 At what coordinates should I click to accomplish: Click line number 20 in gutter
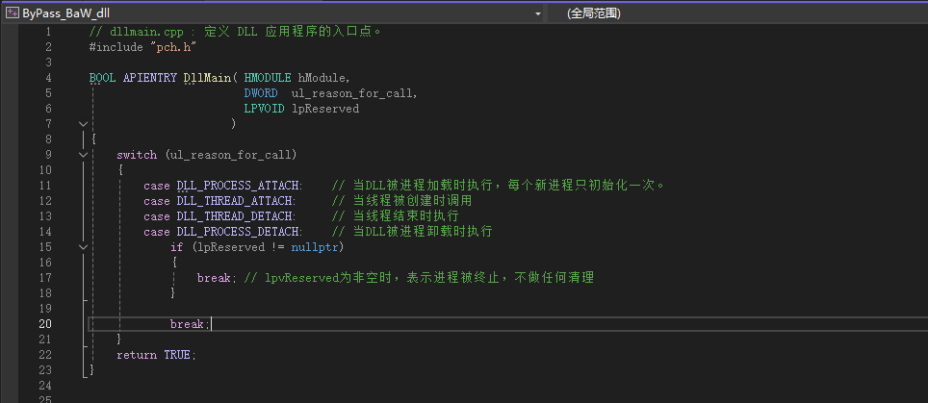click(45, 323)
